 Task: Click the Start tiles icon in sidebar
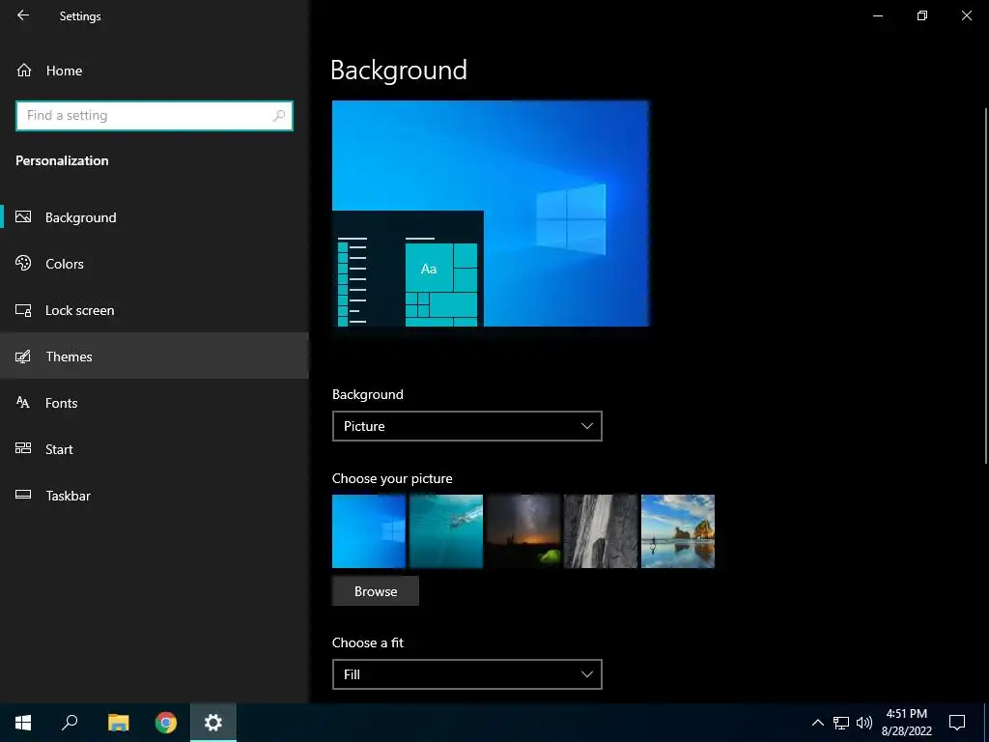click(23, 448)
